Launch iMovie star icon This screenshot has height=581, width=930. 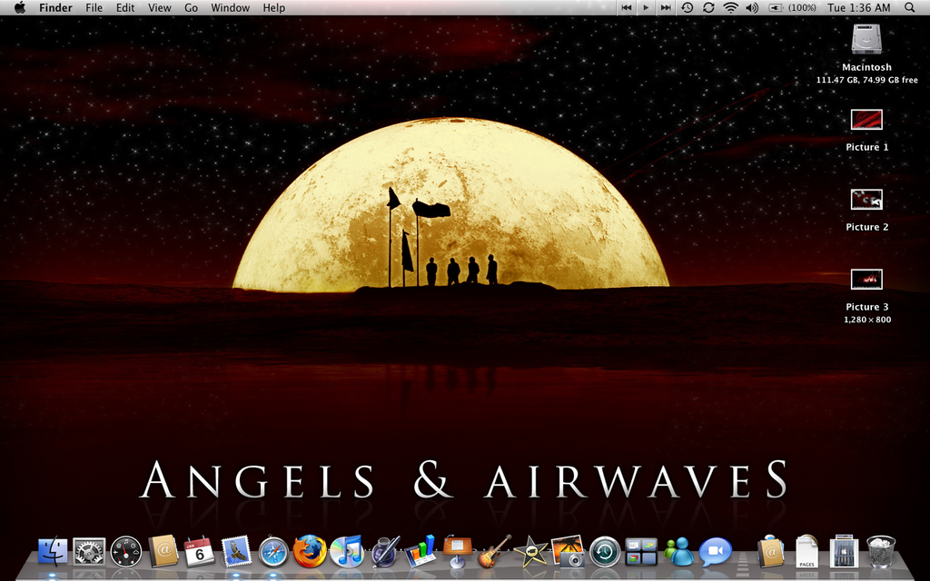click(x=530, y=551)
